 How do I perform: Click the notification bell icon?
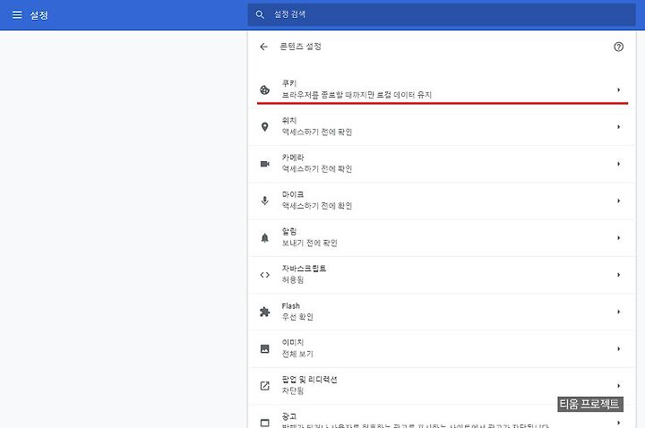coord(265,237)
